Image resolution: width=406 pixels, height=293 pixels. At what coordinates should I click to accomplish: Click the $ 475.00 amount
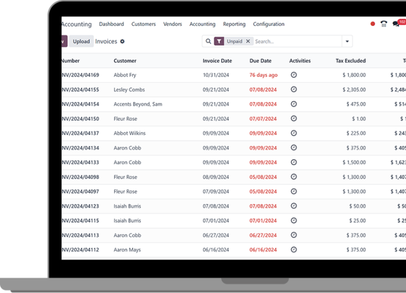356,104
